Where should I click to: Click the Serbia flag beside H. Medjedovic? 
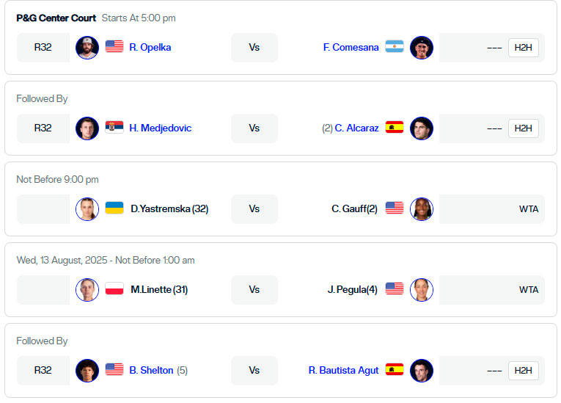tap(114, 127)
